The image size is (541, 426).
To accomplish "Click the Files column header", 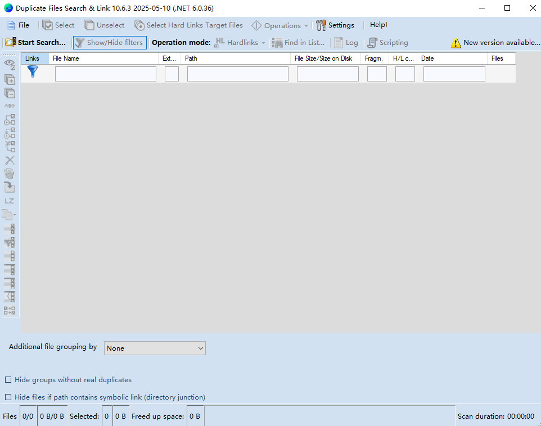I will click(502, 58).
